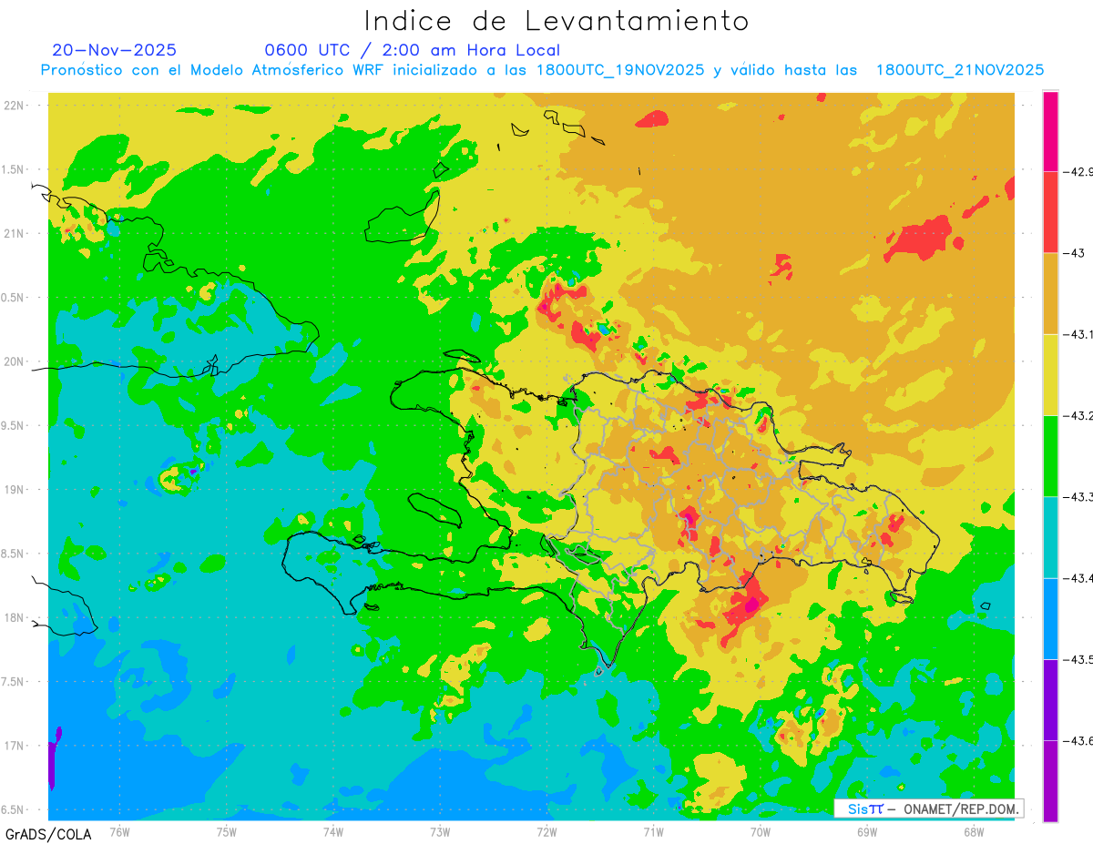Click the 72W longitude label
1093x844 pixels.
tap(546, 832)
